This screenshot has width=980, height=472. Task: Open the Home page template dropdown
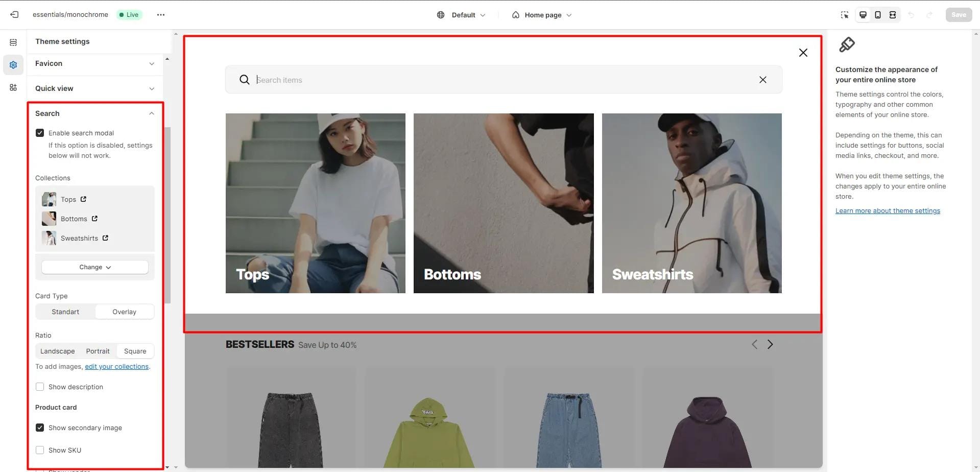(x=542, y=15)
